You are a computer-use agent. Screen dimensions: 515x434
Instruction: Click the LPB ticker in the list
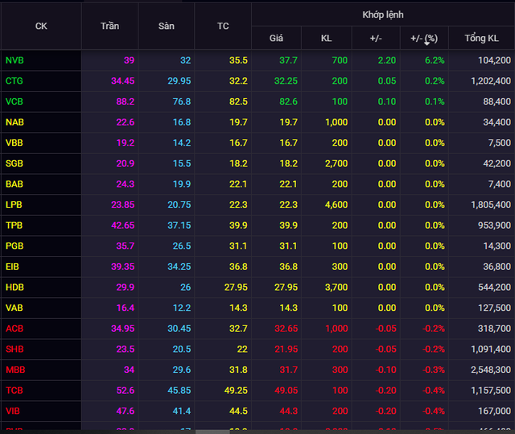[x=14, y=205]
